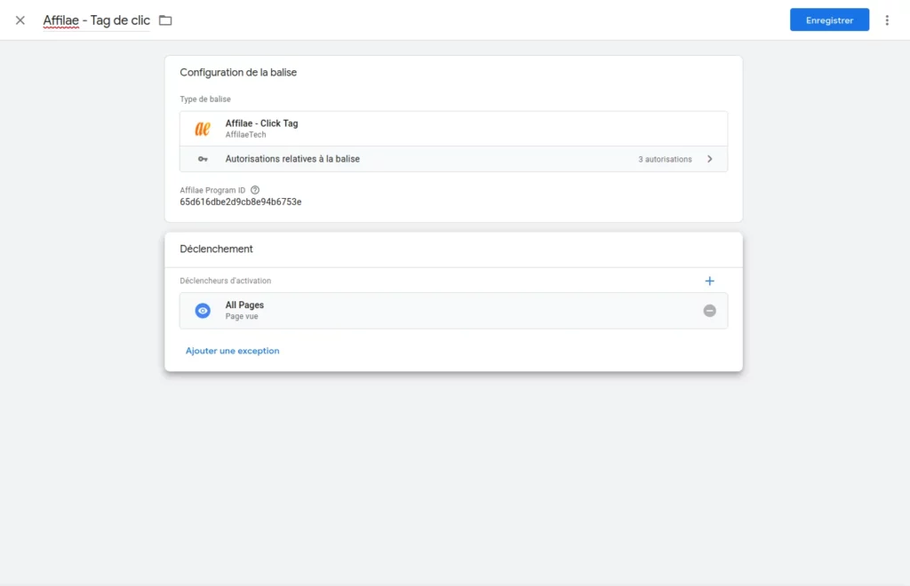Click the help icon next to Affilae Program ID
Viewport: 910px width, 586px height.
pyautogui.click(x=255, y=190)
